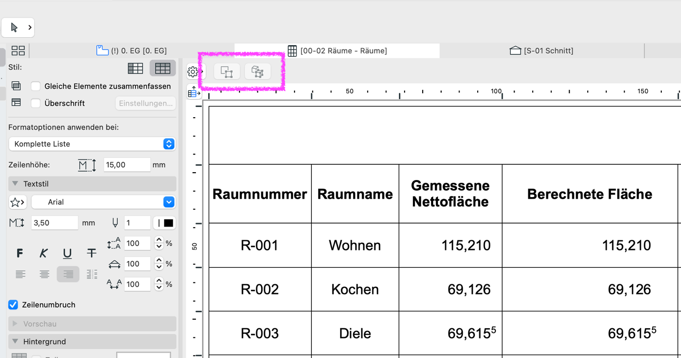Open the tab overview grid icon

pos(18,51)
